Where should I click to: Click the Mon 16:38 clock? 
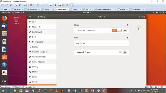[87, 13]
